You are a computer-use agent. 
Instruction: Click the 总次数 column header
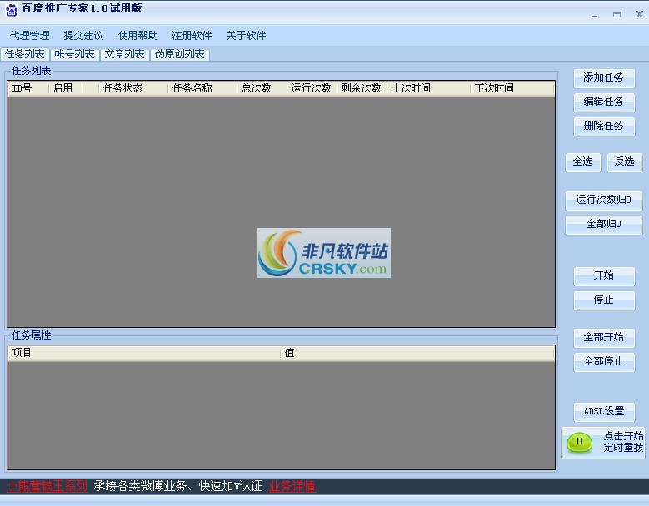(262, 88)
